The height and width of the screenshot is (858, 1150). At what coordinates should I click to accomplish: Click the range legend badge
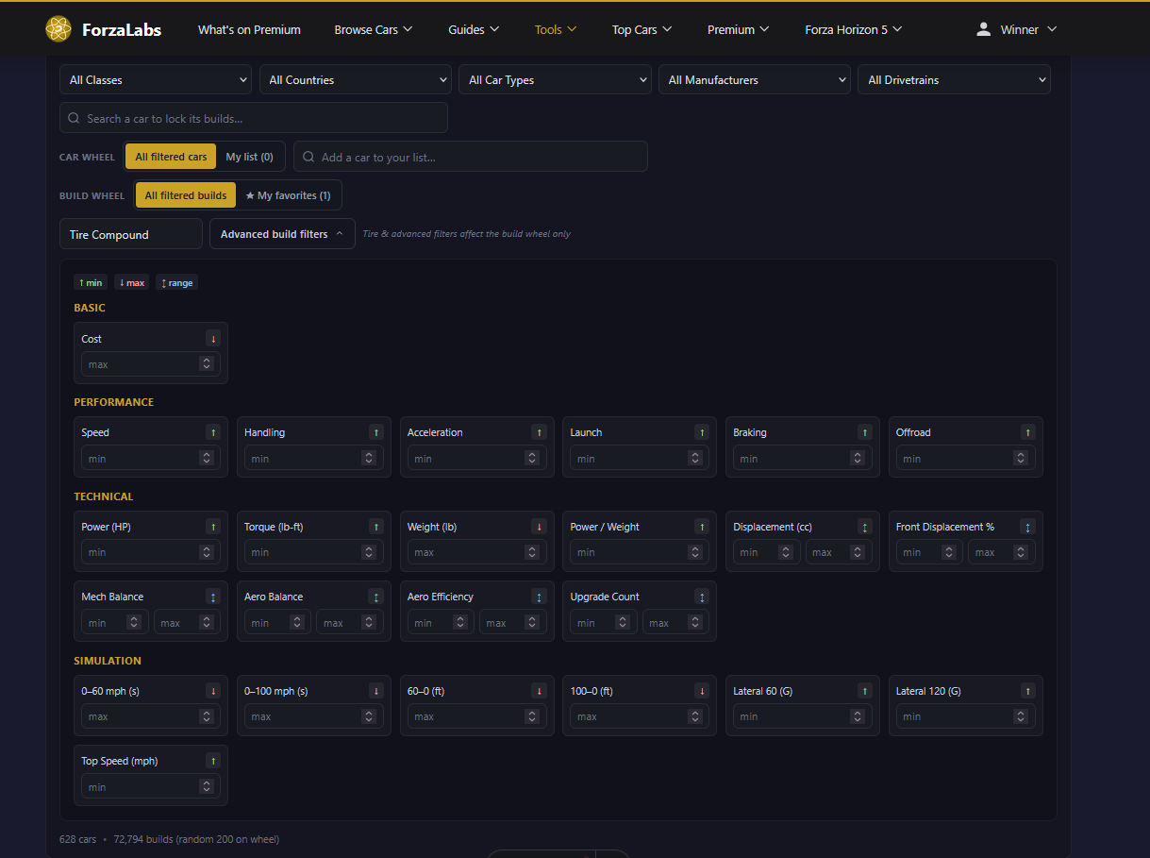[x=176, y=283]
